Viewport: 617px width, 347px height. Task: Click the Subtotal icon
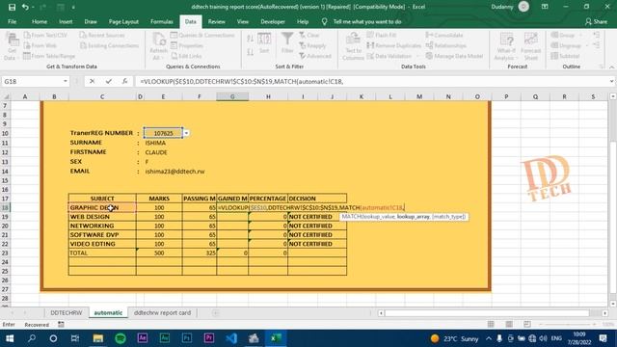(565, 56)
